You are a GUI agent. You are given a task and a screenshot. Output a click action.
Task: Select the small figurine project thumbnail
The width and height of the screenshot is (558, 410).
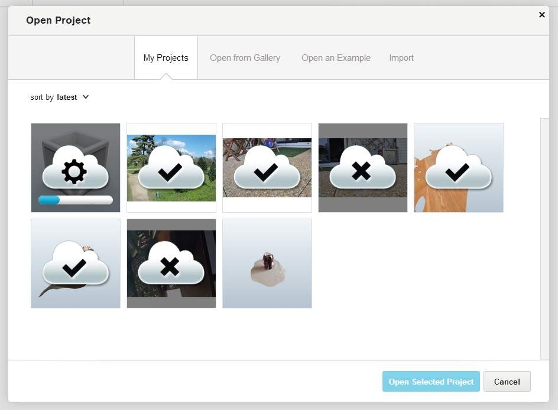[267, 263]
